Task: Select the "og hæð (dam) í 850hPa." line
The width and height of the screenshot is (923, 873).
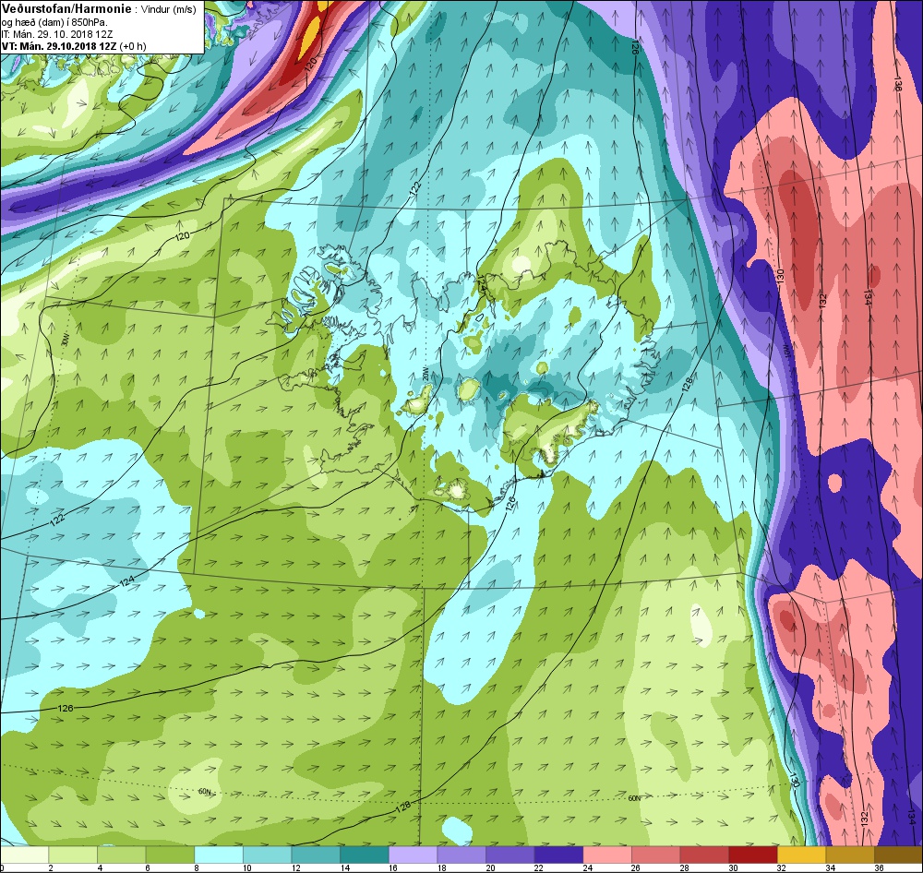Action: [54, 22]
